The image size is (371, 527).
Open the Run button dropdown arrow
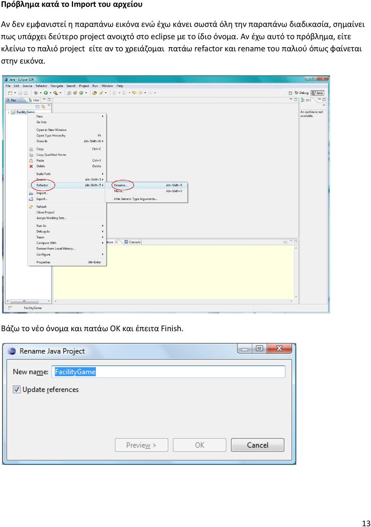50,93
